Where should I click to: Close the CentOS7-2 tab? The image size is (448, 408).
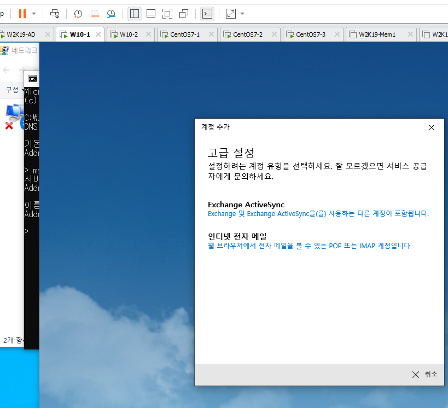click(x=274, y=34)
